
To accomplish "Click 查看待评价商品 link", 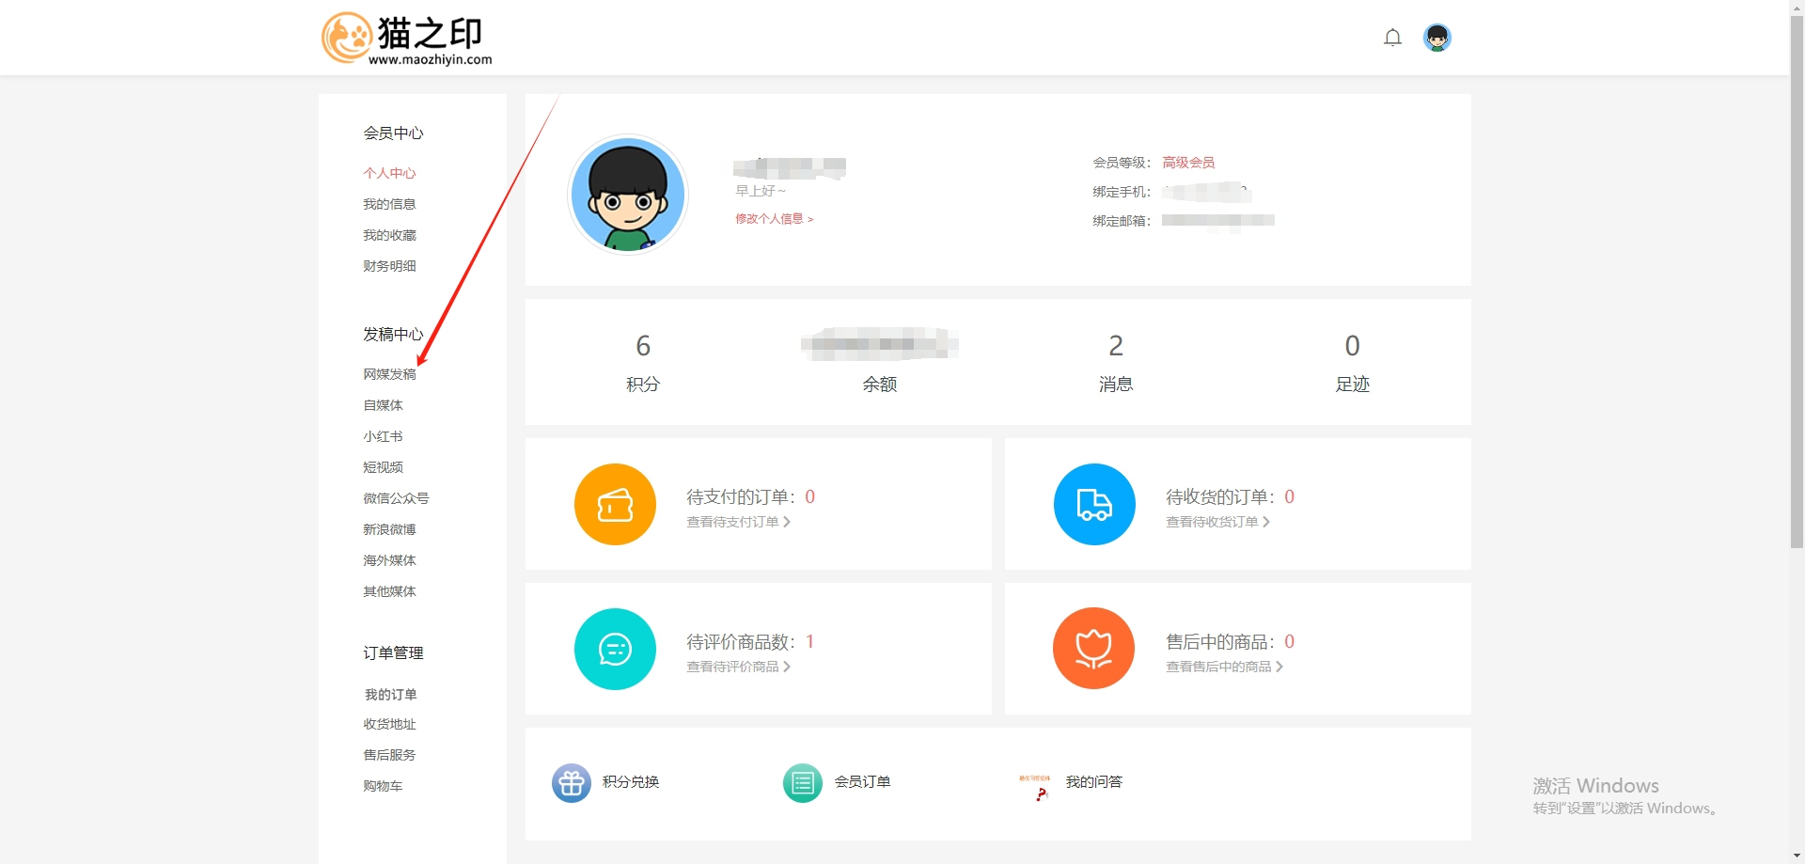I will [x=738, y=667].
